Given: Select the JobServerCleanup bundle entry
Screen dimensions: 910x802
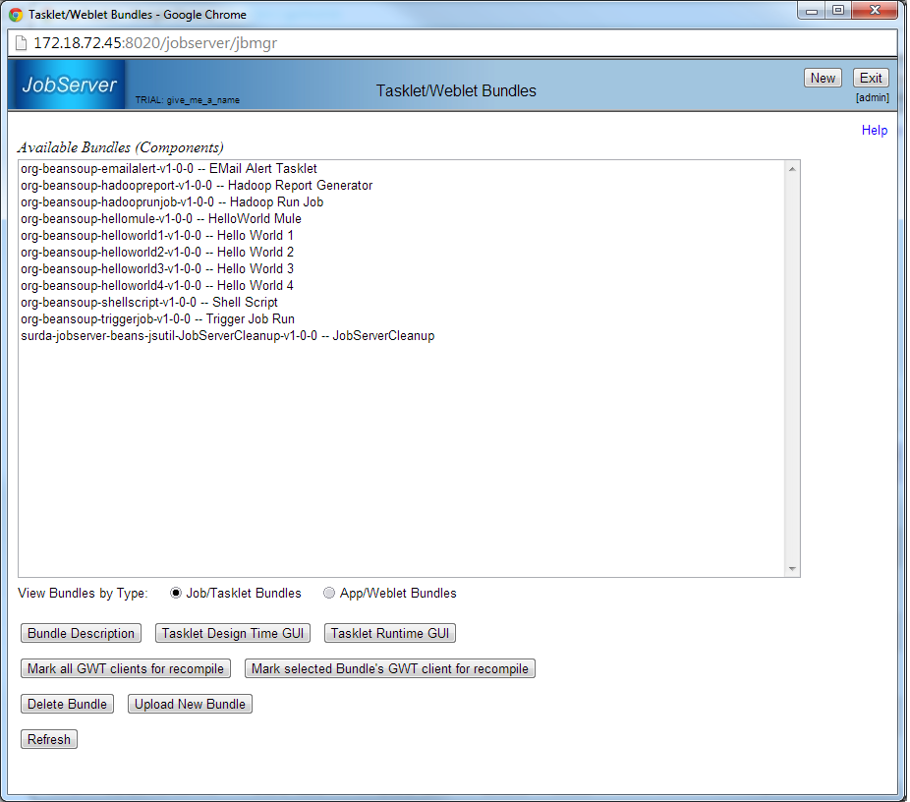Looking at the screenshot, I should click(x=227, y=336).
